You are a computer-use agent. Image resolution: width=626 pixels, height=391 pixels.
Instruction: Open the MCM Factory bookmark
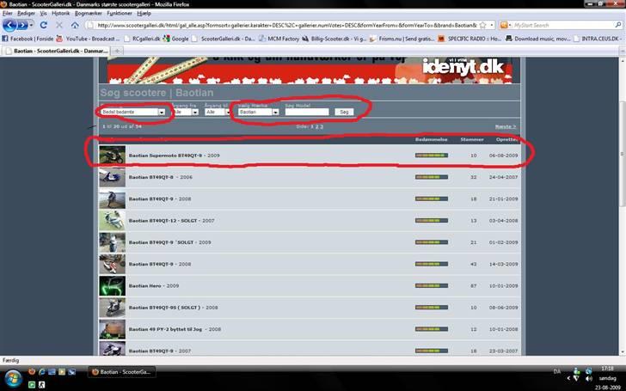pos(279,39)
